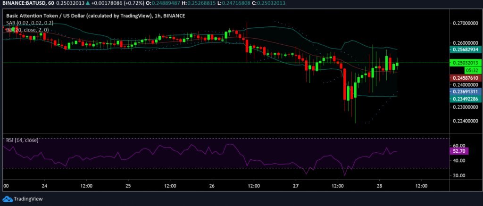Click the current price label 0.25032013
Image resolution: width=483 pixels, height=206 pixels.
click(465, 63)
